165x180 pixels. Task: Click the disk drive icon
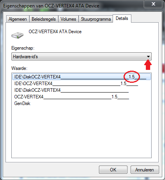click(x=17, y=36)
